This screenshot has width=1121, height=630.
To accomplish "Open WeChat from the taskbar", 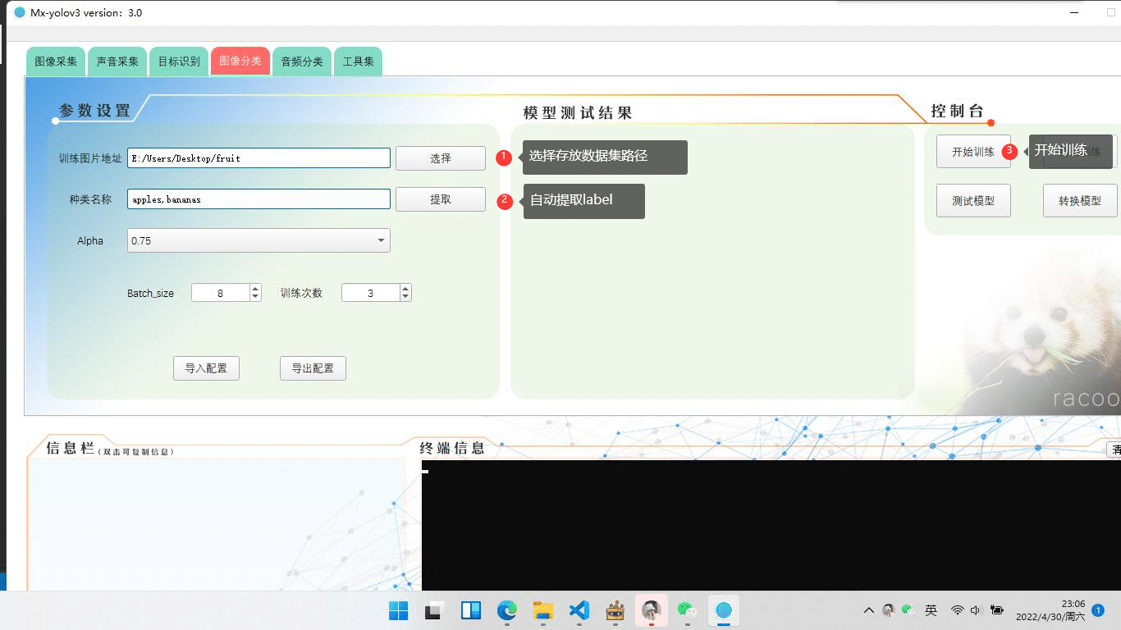I will [x=687, y=610].
